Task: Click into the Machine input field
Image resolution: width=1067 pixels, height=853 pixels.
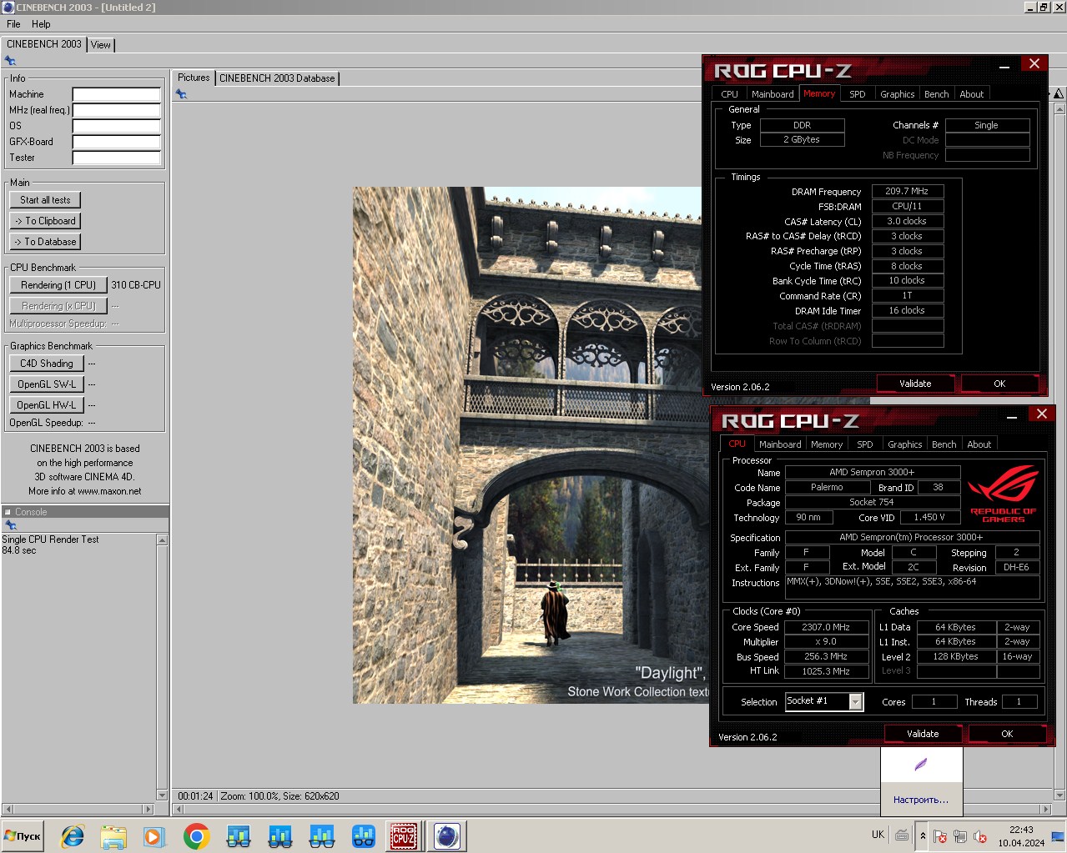Action: 117,94
